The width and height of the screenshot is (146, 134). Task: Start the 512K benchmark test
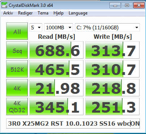click(x=17, y=69)
